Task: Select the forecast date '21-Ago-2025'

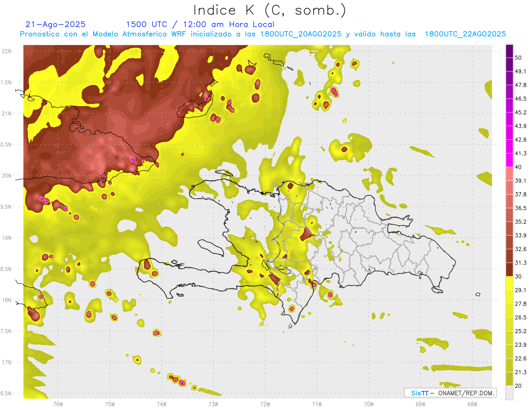Action: point(56,24)
